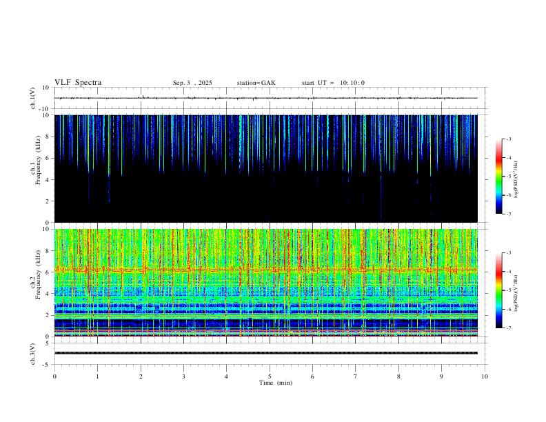The height and width of the screenshot is (422, 546).
Task: Click the time axis tick label "9"
Action: [441, 376]
